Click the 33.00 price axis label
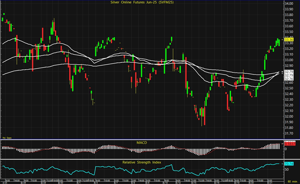This screenshot has width=300, height=184. (289, 60)
